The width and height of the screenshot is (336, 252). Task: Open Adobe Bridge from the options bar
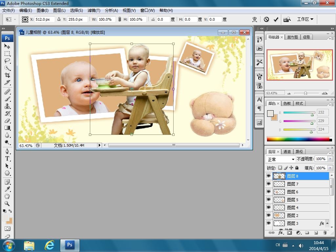[287, 19]
